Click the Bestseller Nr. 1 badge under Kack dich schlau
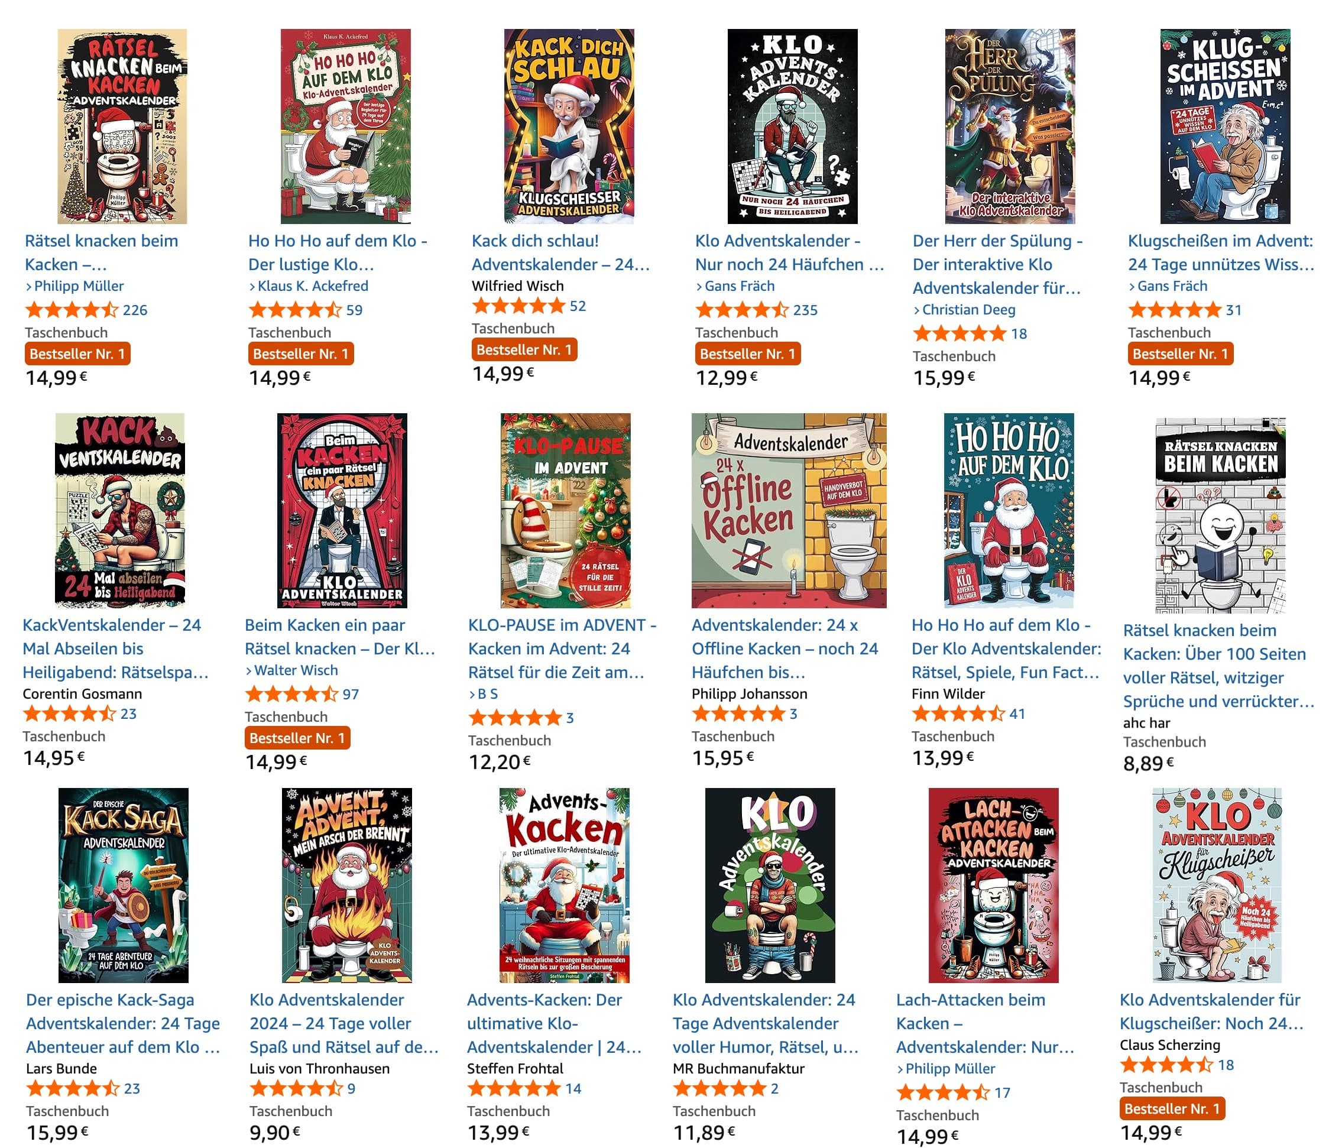The image size is (1329, 1148). [524, 349]
